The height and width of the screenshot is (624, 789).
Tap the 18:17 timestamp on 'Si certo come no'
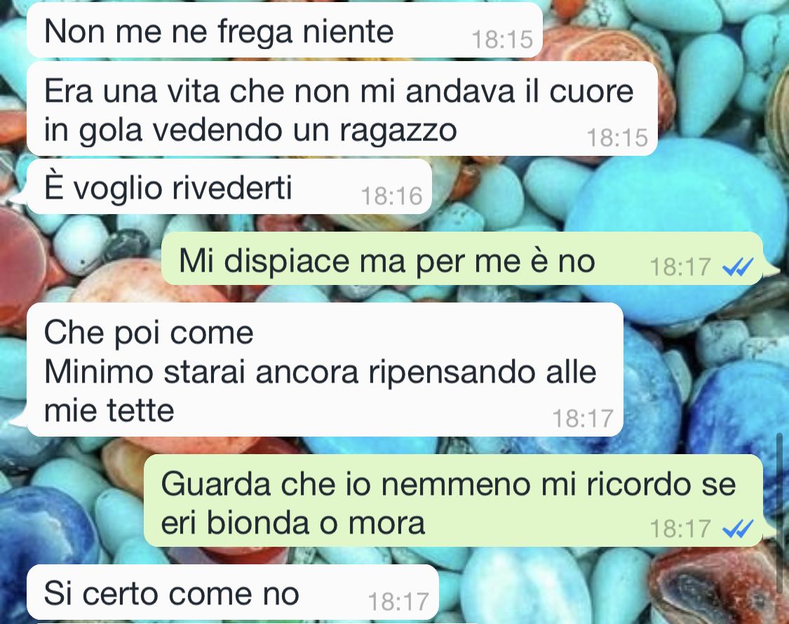click(398, 602)
